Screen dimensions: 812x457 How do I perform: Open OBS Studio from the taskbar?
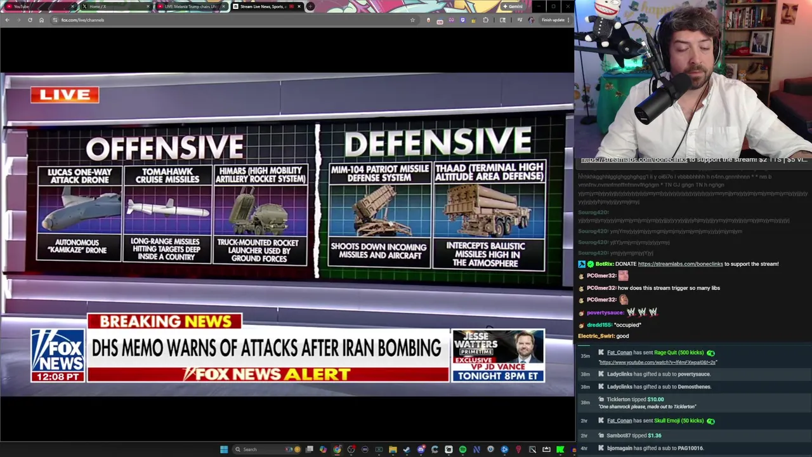(x=351, y=449)
